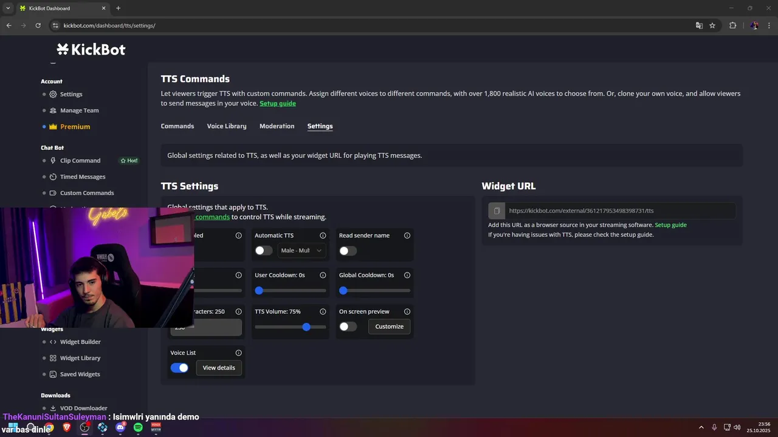Click the Timed Messages clock icon
Image resolution: width=778 pixels, height=437 pixels.
[53, 177]
